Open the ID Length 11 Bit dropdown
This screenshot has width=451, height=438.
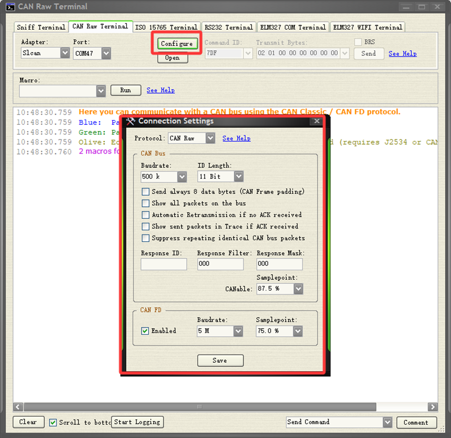coord(239,176)
